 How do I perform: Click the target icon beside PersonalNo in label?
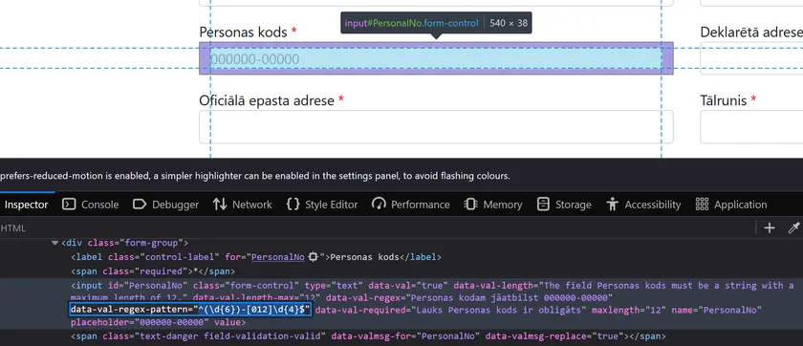(314, 257)
